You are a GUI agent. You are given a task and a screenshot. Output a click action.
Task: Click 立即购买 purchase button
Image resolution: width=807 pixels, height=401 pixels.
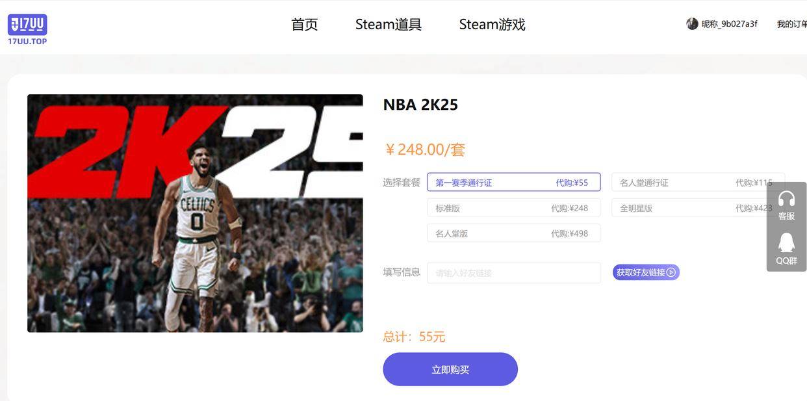[x=450, y=369]
